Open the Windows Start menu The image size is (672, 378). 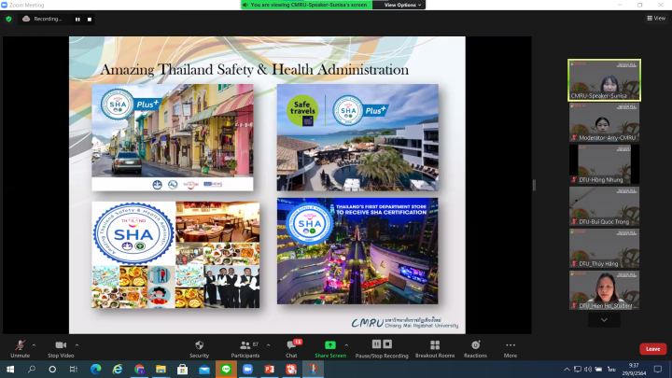tap(10, 369)
